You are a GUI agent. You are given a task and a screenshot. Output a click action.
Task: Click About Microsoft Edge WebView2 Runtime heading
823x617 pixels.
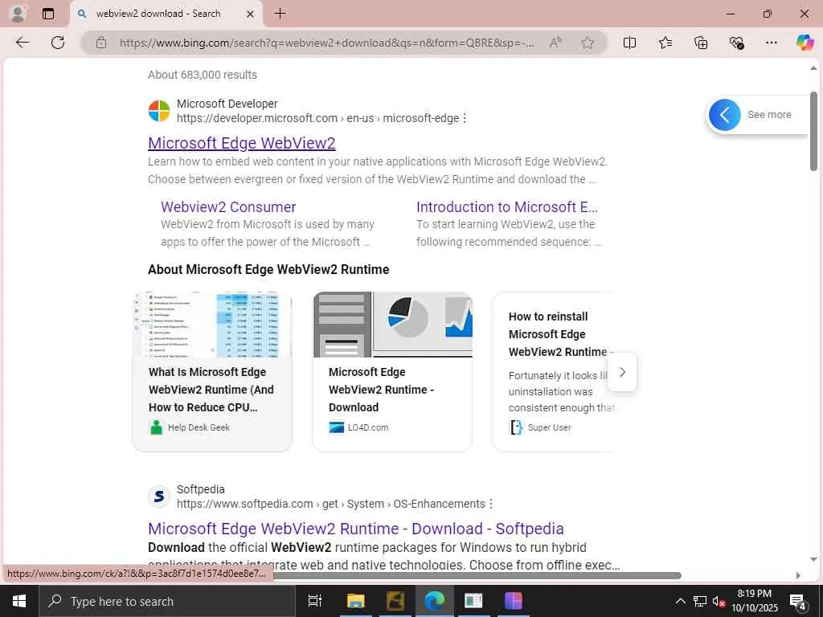coord(268,270)
